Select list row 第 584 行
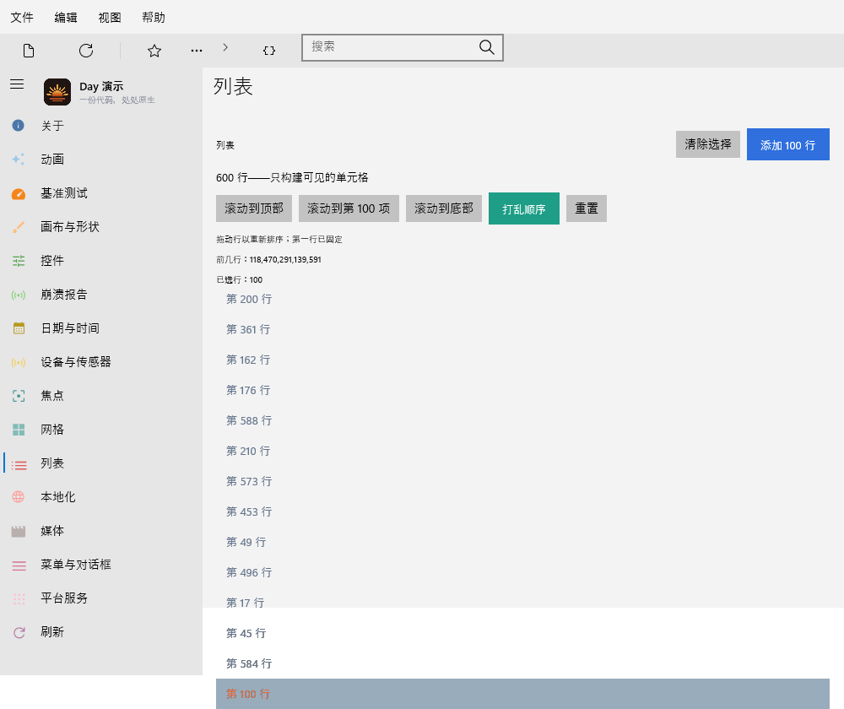The width and height of the screenshot is (844, 709). (522, 663)
